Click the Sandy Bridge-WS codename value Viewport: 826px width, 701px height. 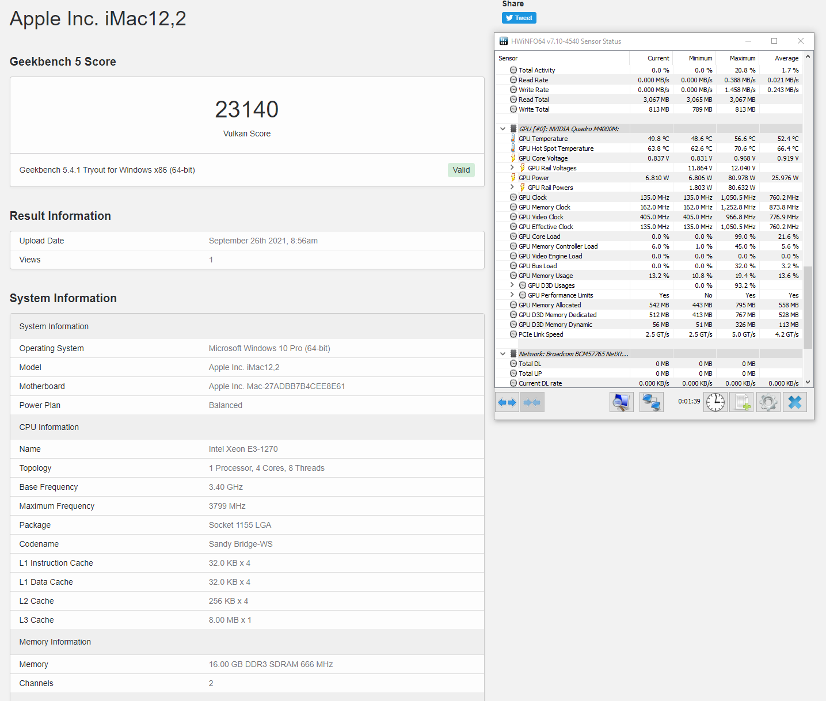tap(241, 544)
